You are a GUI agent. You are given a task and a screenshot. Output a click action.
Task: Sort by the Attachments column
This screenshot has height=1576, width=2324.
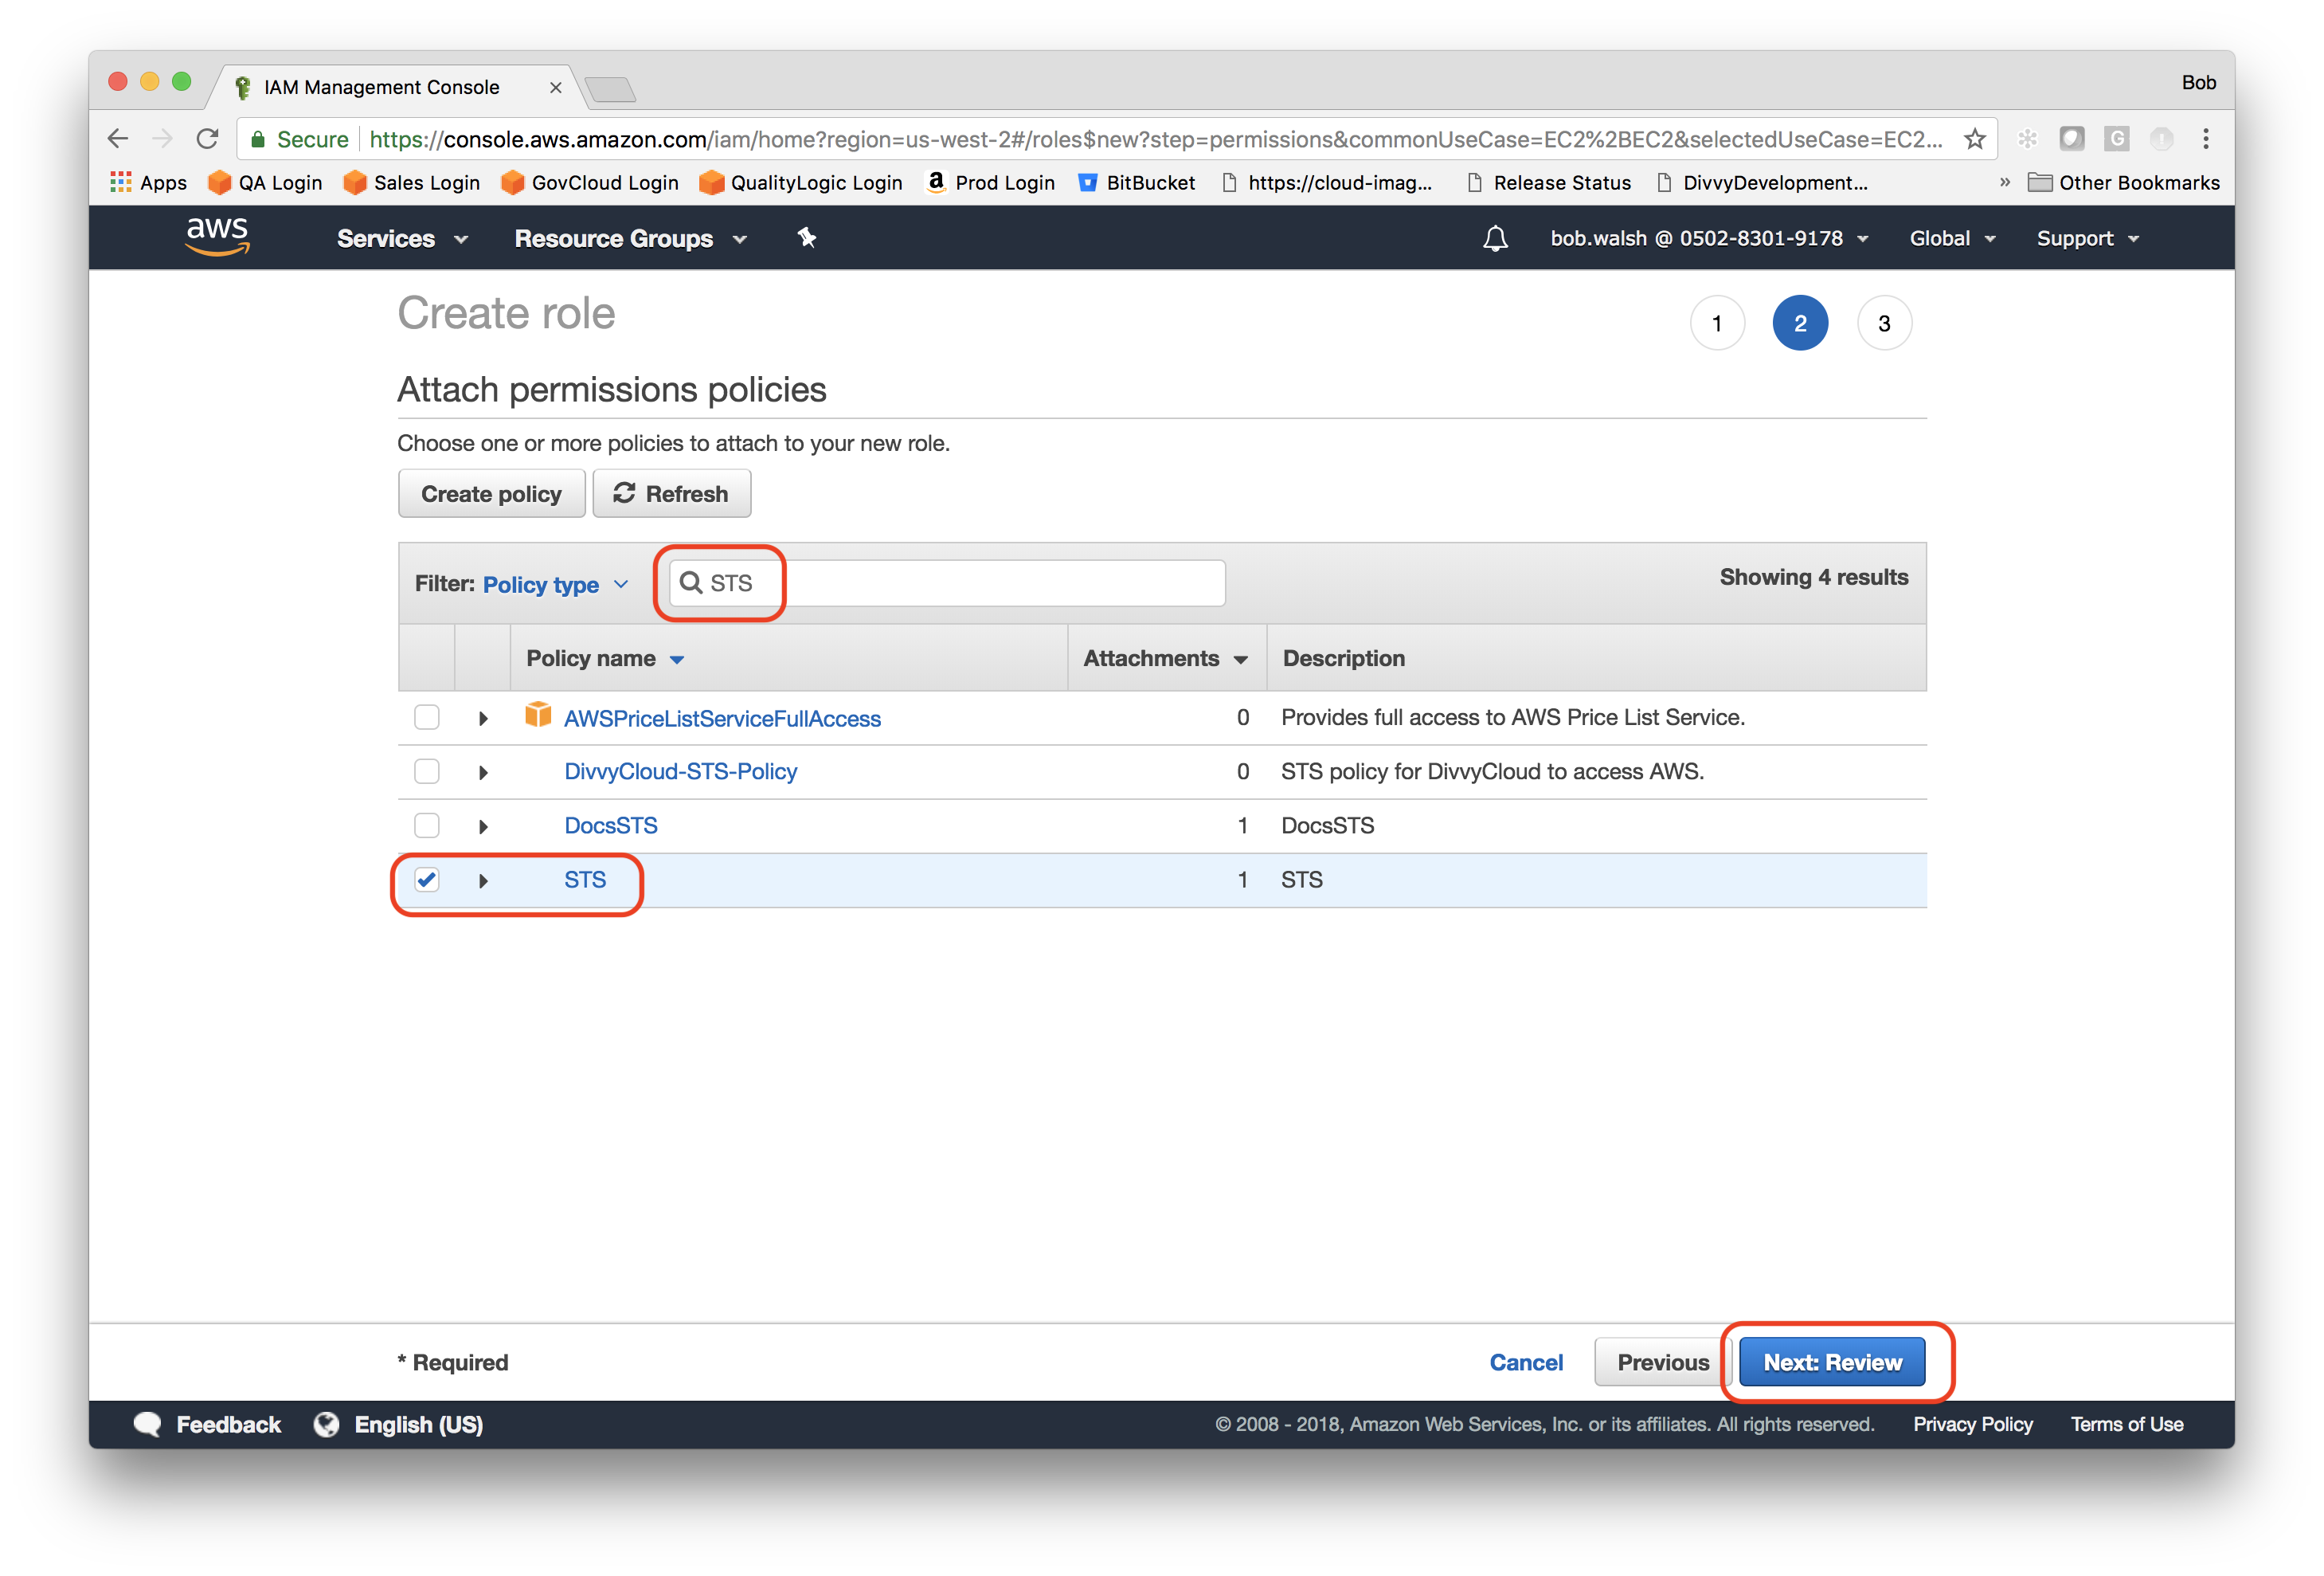pyautogui.click(x=1165, y=658)
